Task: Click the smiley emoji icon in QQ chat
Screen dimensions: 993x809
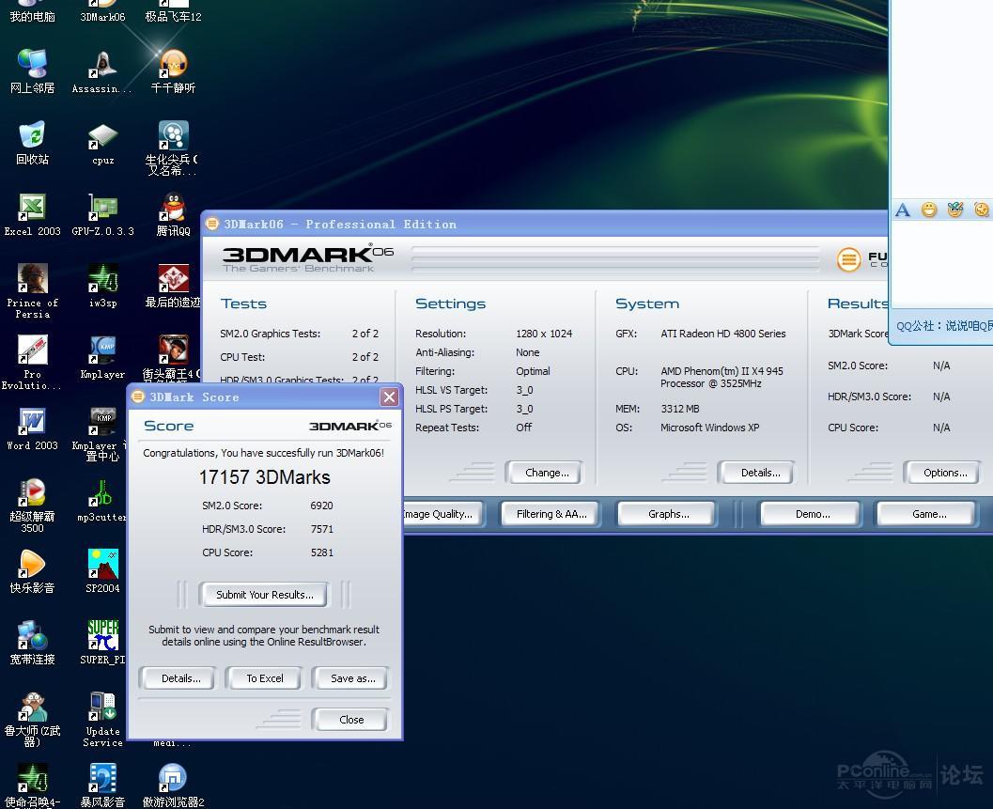Action: tap(929, 210)
